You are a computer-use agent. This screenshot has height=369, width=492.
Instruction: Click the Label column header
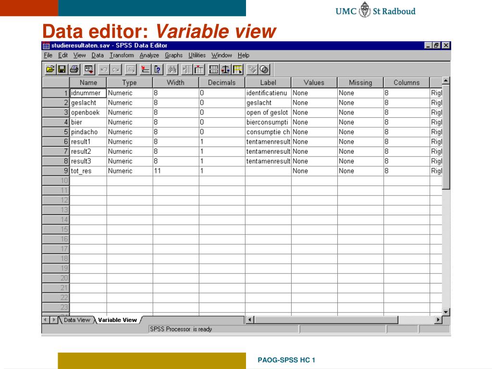268,83
